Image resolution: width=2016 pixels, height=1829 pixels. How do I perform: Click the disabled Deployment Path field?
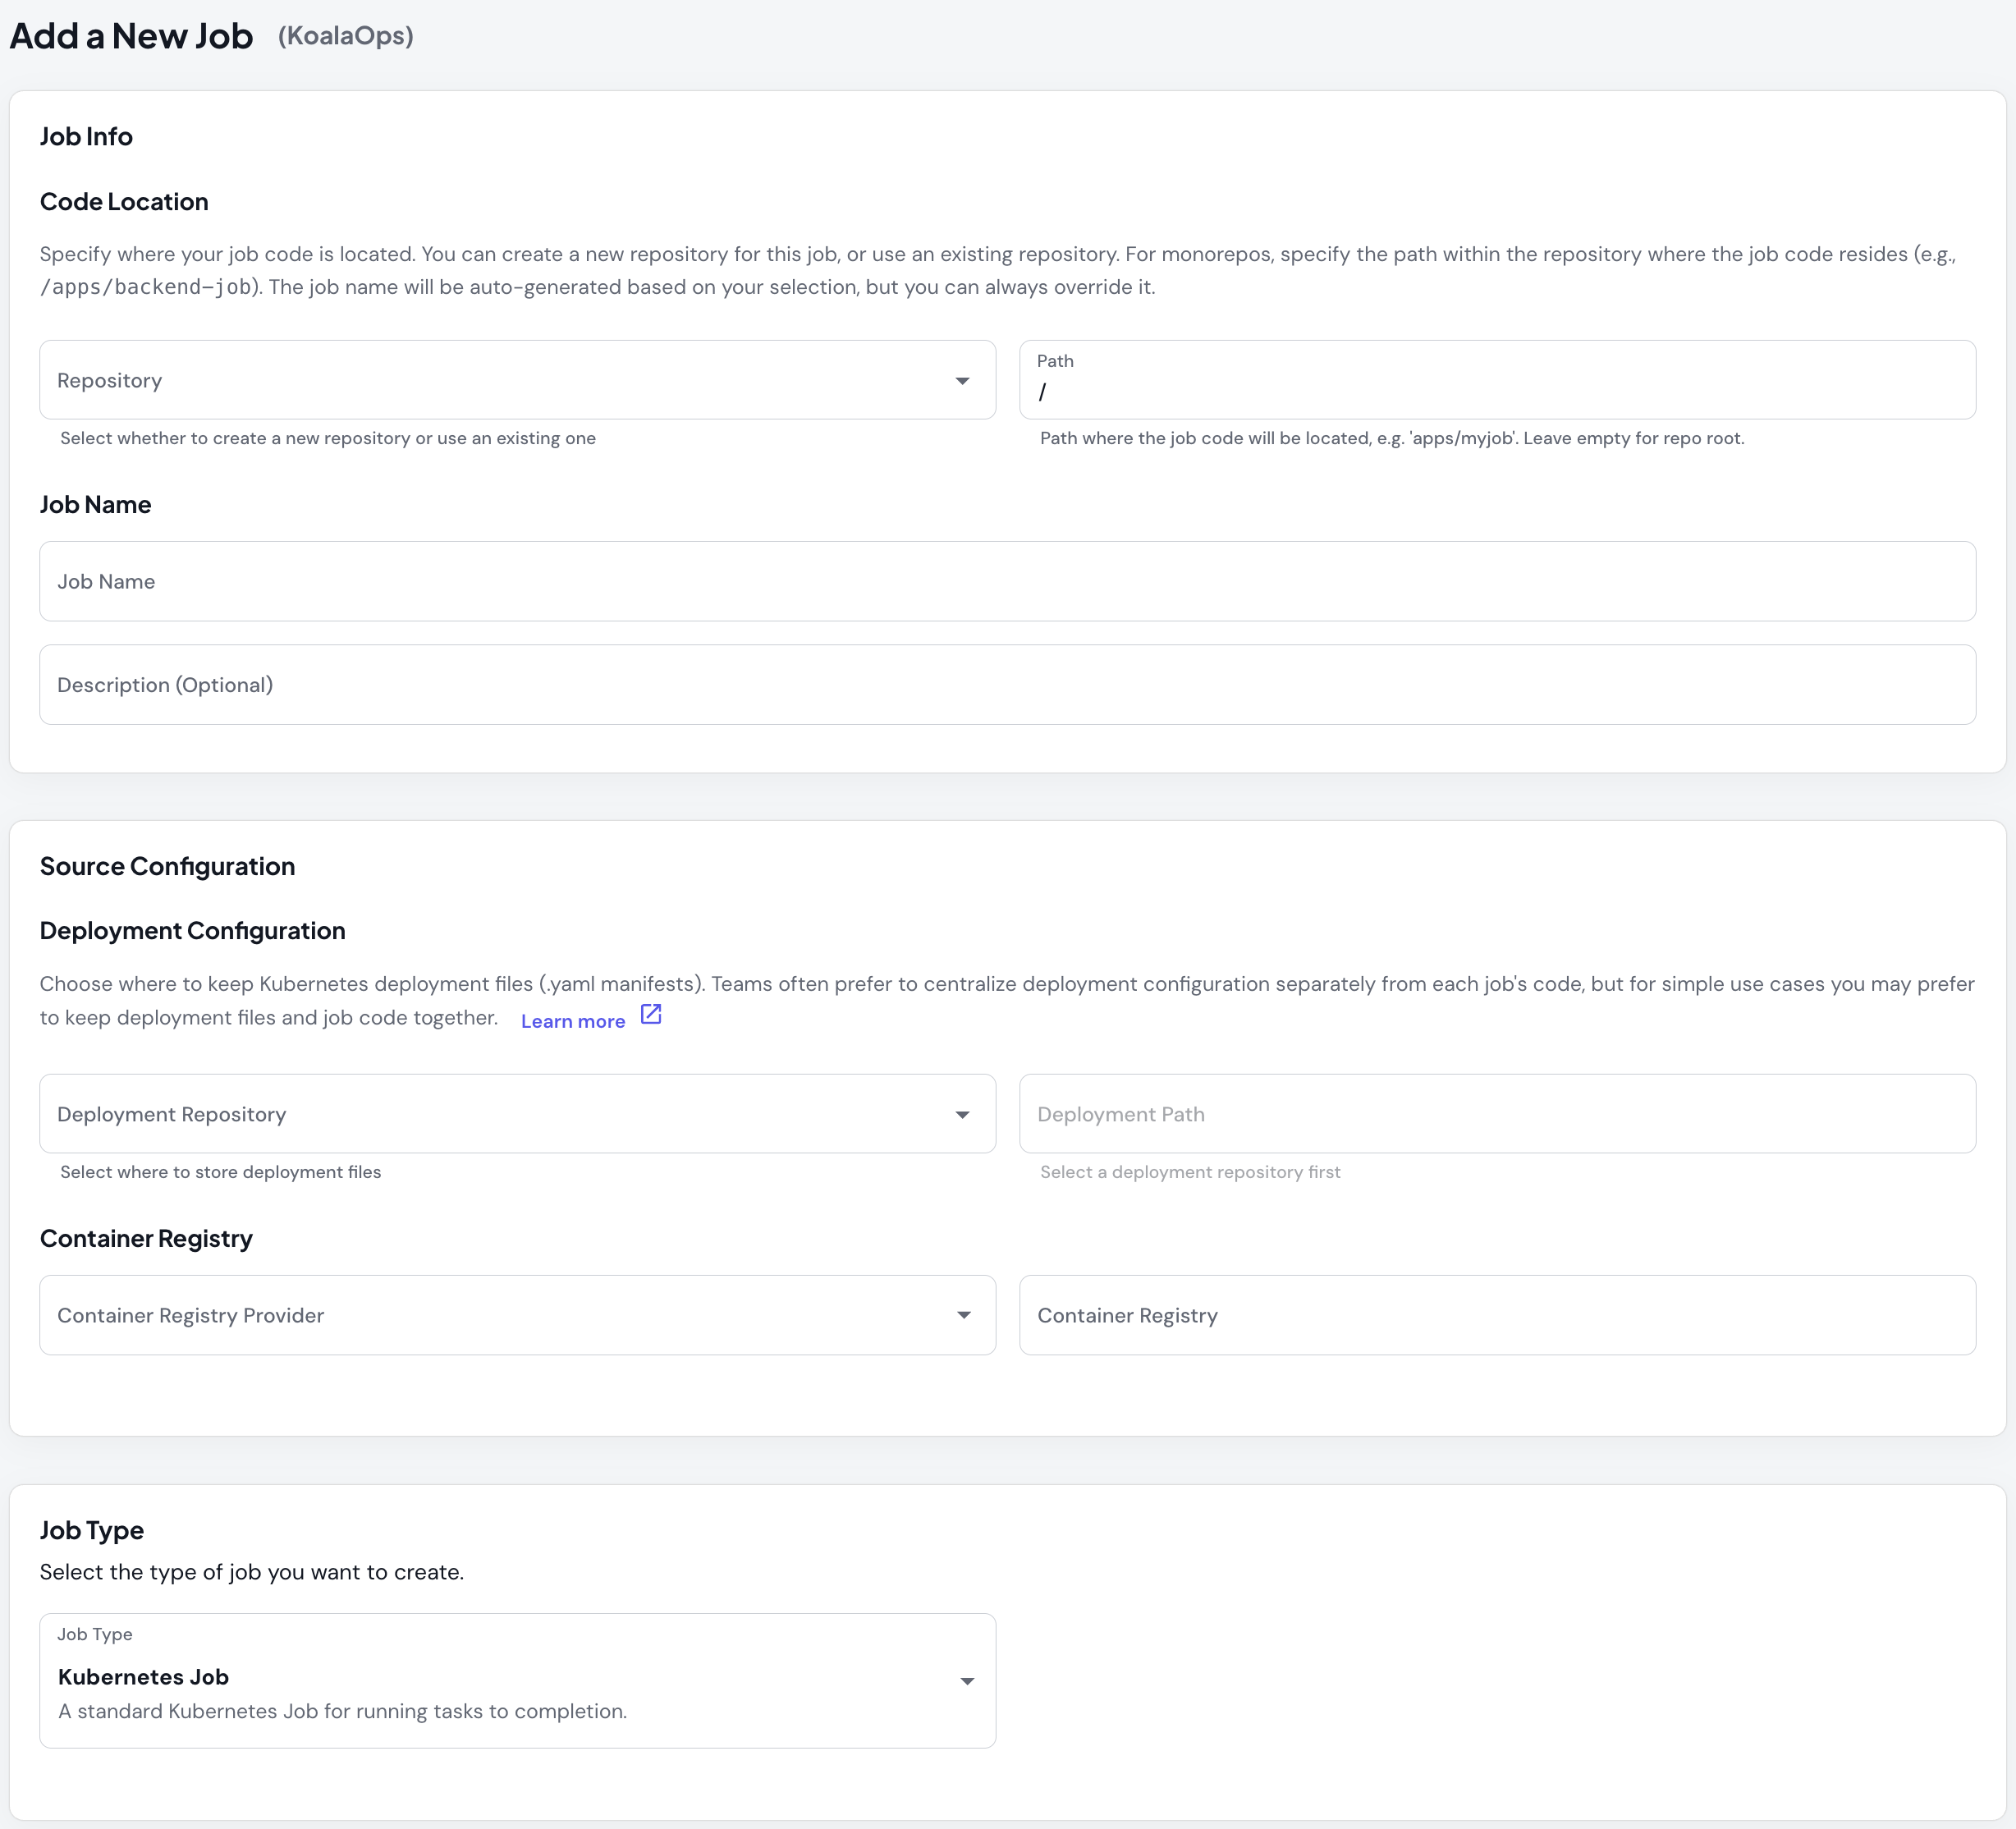tap(1497, 1114)
